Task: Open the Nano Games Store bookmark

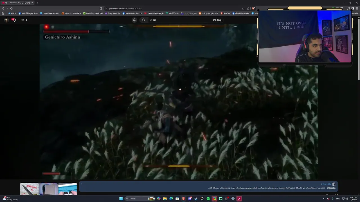Action: (x=132, y=13)
